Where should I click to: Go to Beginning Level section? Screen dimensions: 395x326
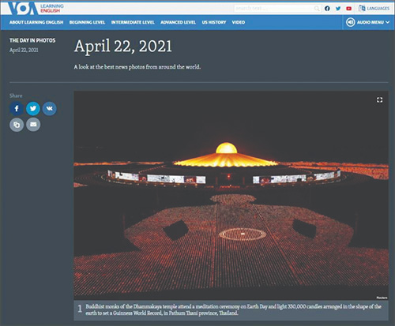pos(87,22)
